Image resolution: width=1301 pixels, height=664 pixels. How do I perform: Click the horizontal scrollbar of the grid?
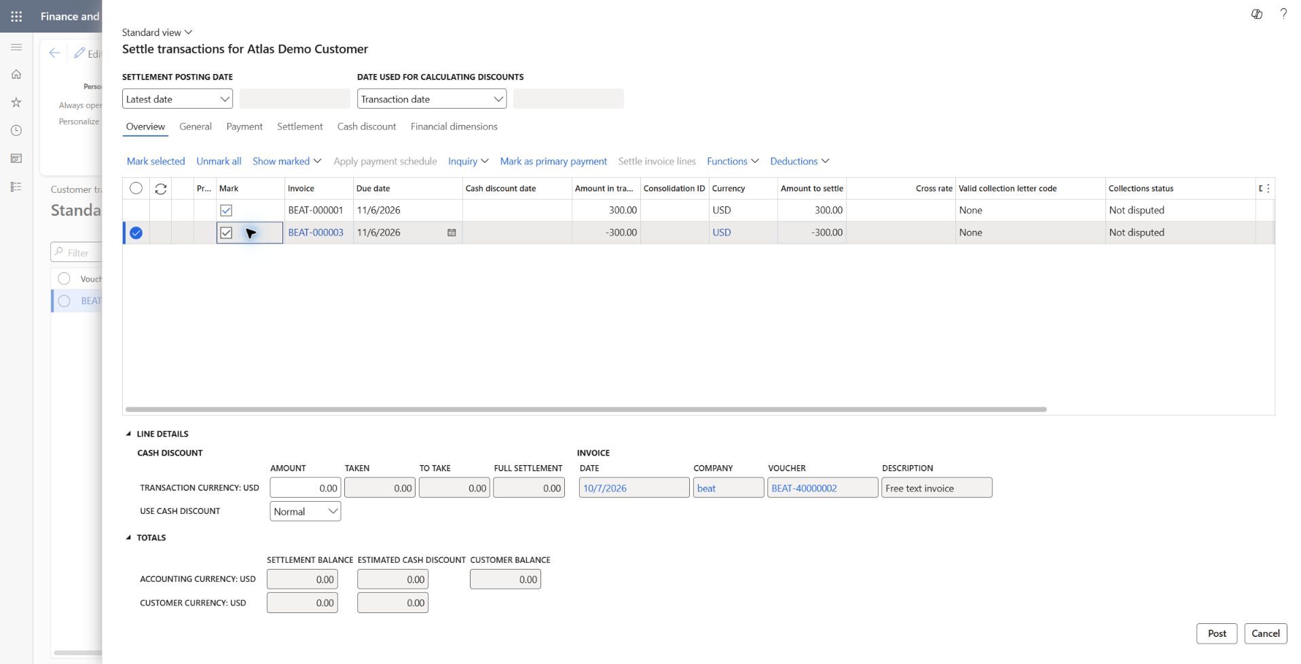pyautogui.click(x=586, y=409)
